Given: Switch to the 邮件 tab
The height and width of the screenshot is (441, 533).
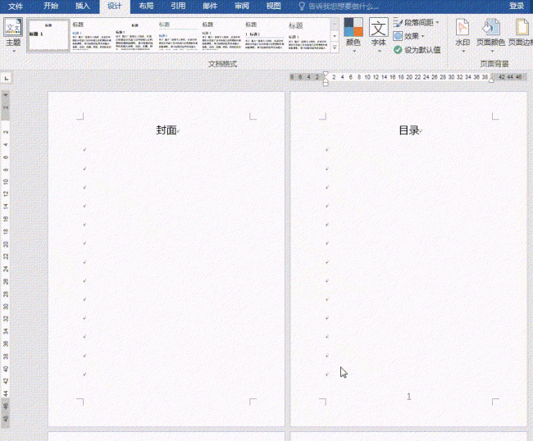Looking at the screenshot, I should point(210,6).
